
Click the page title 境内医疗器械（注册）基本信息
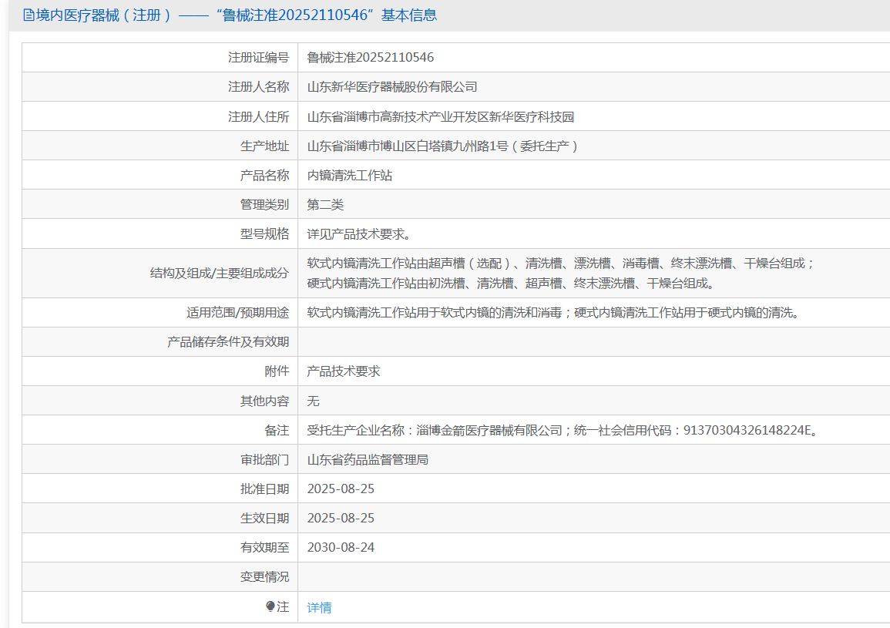237,15
